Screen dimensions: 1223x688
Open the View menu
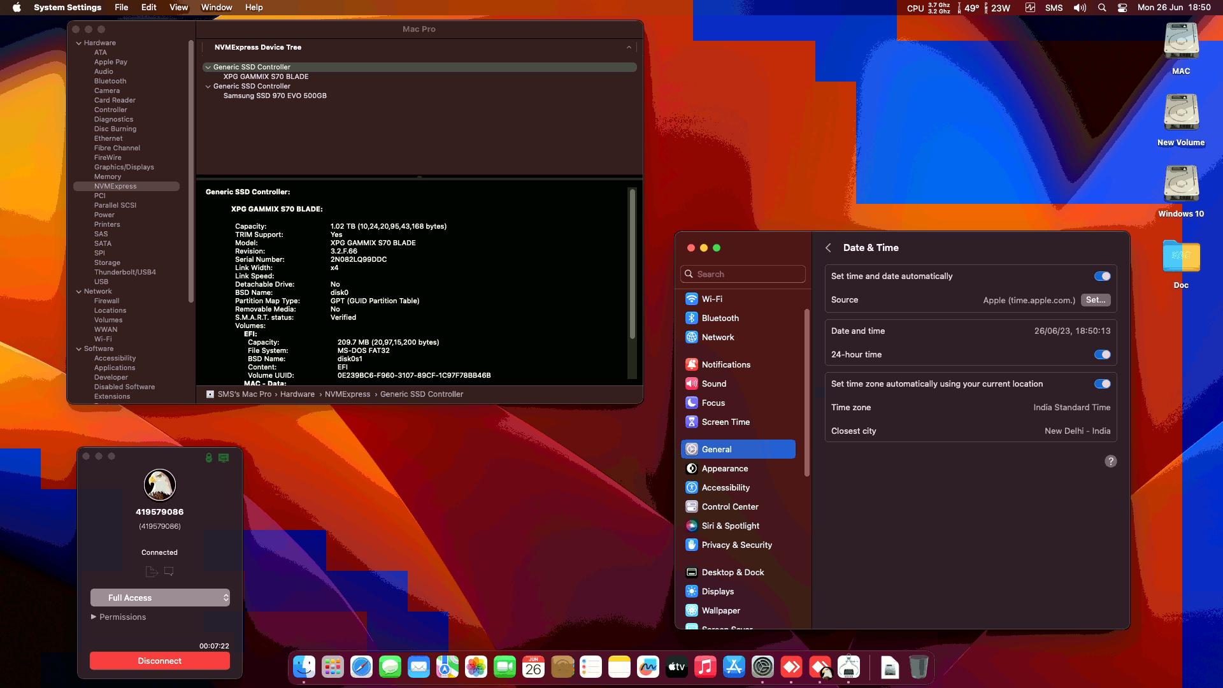(178, 8)
